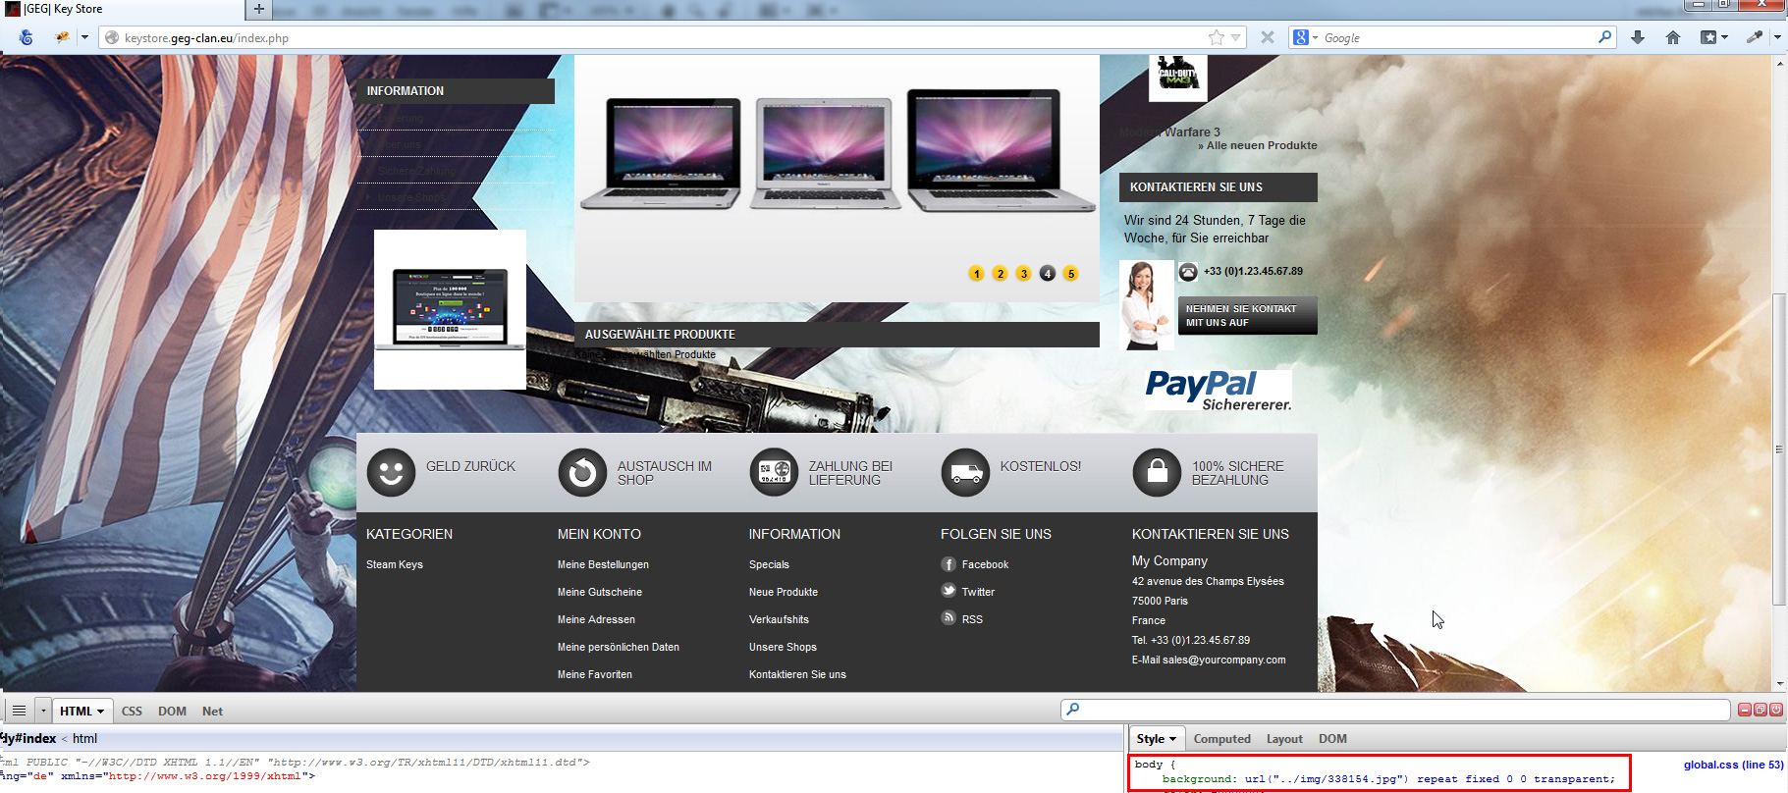
Task: Open the search engine selector dropdown
Action: click(x=1315, y=37)
